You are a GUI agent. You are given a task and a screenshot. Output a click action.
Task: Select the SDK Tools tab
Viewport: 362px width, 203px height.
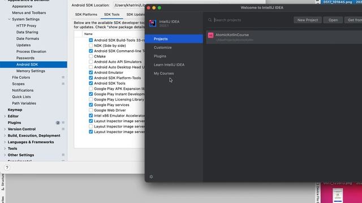[x=112, y=15]
